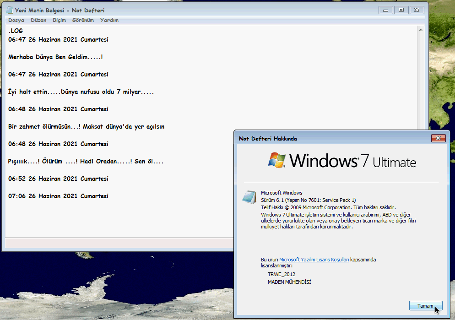Close the Not Defteri Hakkında dialog
The width and height of the screenshot is (455, 320).
(438, 138)
